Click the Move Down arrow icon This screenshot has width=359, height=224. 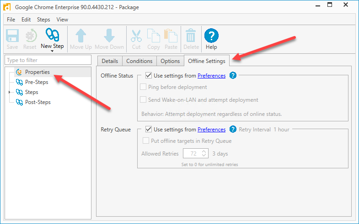pos(109,36)
